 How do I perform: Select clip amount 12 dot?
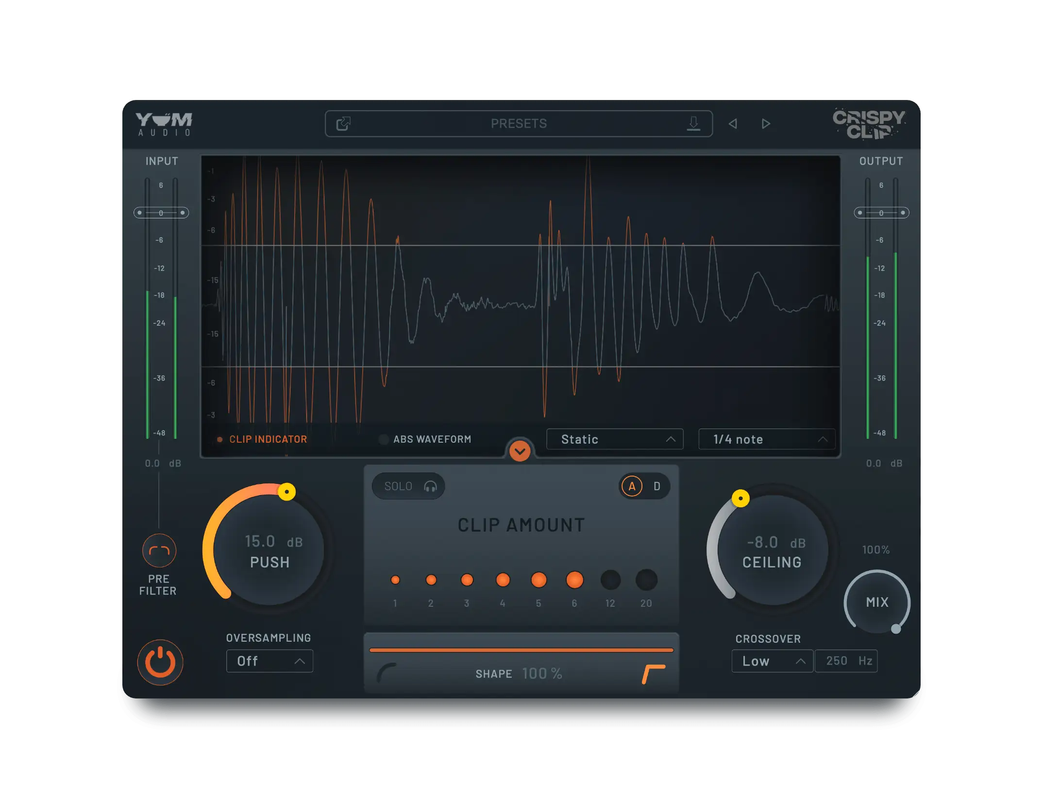[610, 580]
